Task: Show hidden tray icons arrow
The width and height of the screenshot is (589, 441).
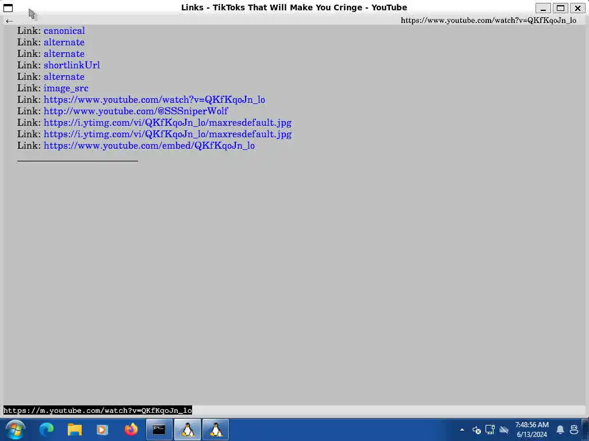Action: point(462,430)
